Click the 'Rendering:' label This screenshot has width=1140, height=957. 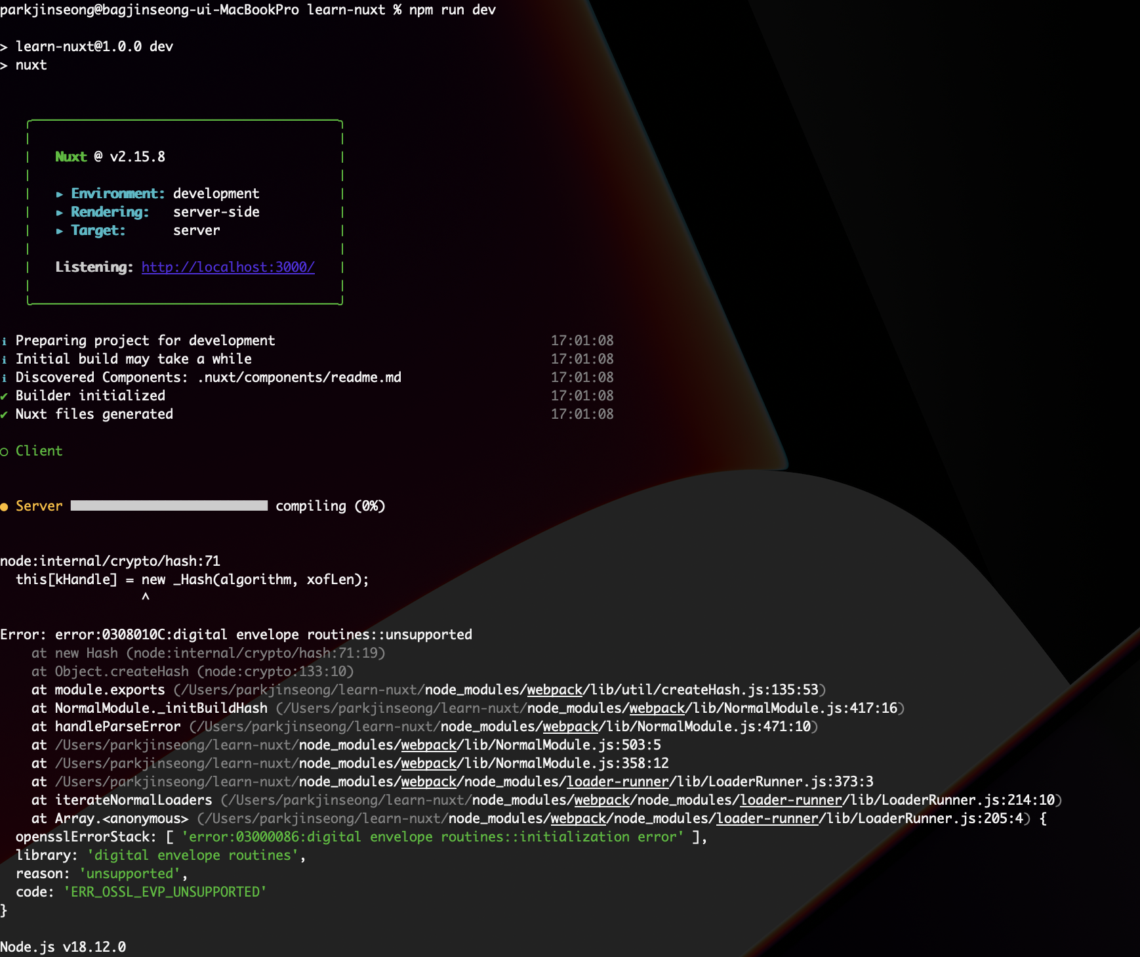click(x=110, y=212)
